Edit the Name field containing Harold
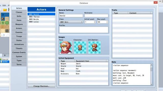The width and height of the screenshot is (163, 91). tap(71, 16)
